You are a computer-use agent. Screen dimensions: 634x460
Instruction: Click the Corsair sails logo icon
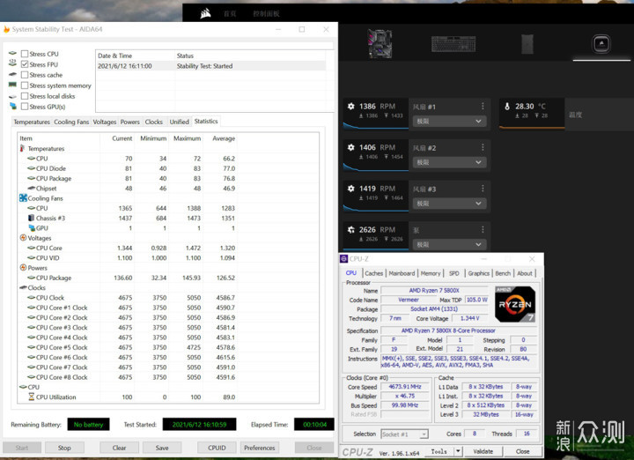coord(205,14)
